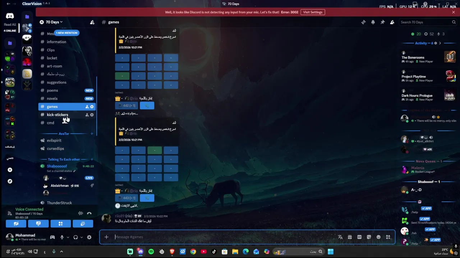The width and height of the screenshot is (460, 258).
Task: Open User Settings gear
Action: click(89, 237)
